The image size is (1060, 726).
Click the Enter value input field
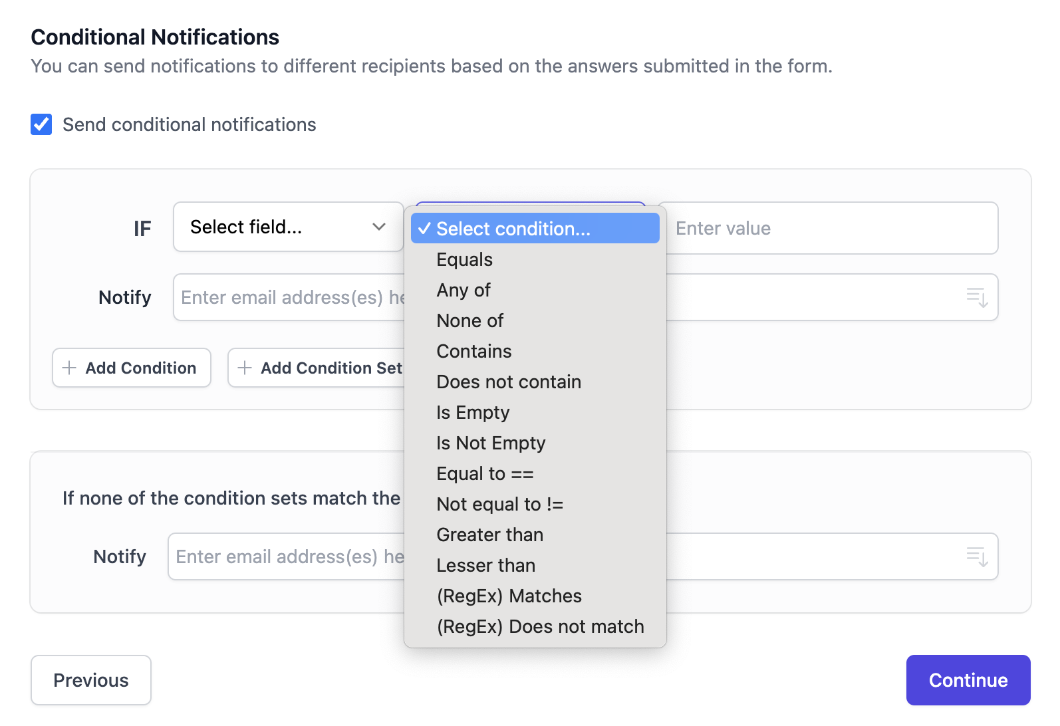pyautogui.click(x=831, y=228)
